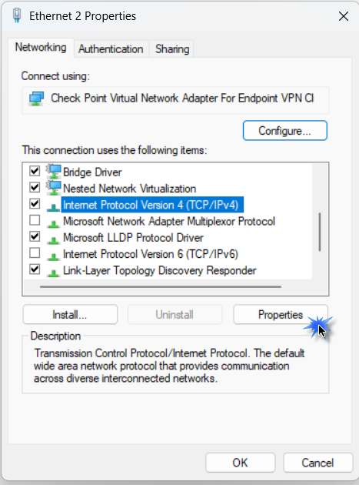Click the LLDP Protocol Driver icon
The width and height of the screenshot is (359, 485).
pos(54,239)
